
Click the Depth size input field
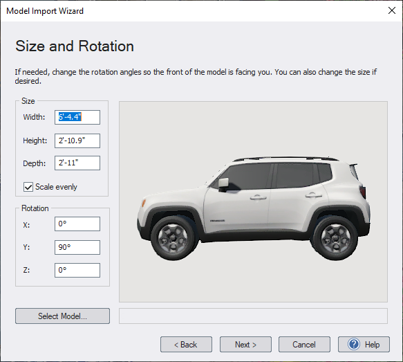(77, 163)
